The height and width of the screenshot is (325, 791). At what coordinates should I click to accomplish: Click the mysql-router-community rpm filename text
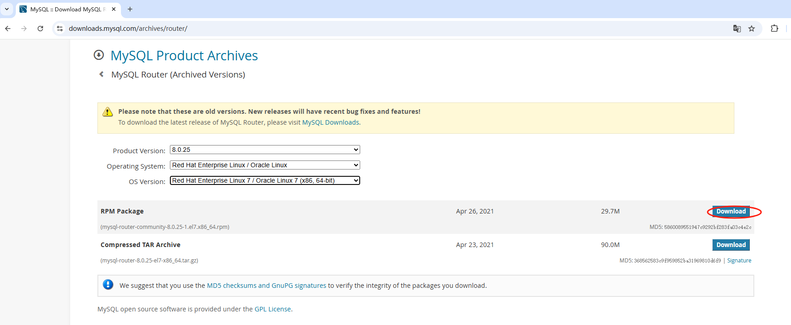pos(165,227)
